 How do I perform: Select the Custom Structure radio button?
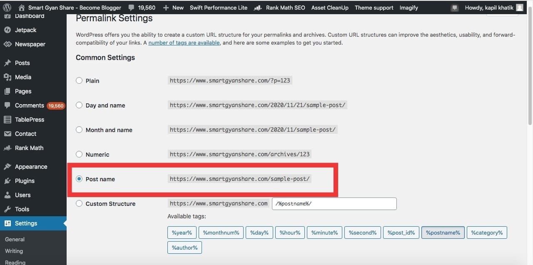(79, 203)
